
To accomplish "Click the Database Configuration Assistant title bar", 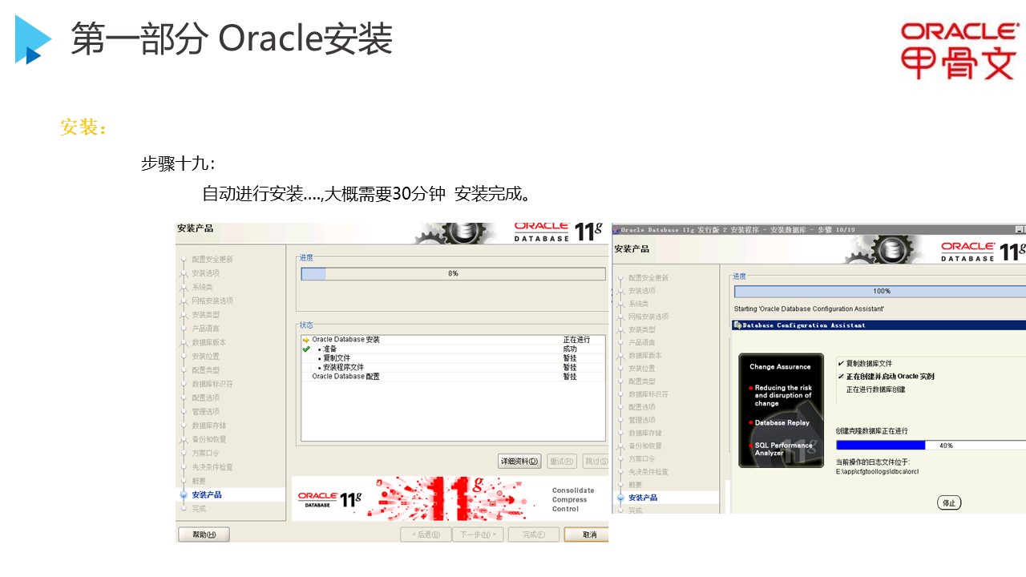I will pos(879,325).
